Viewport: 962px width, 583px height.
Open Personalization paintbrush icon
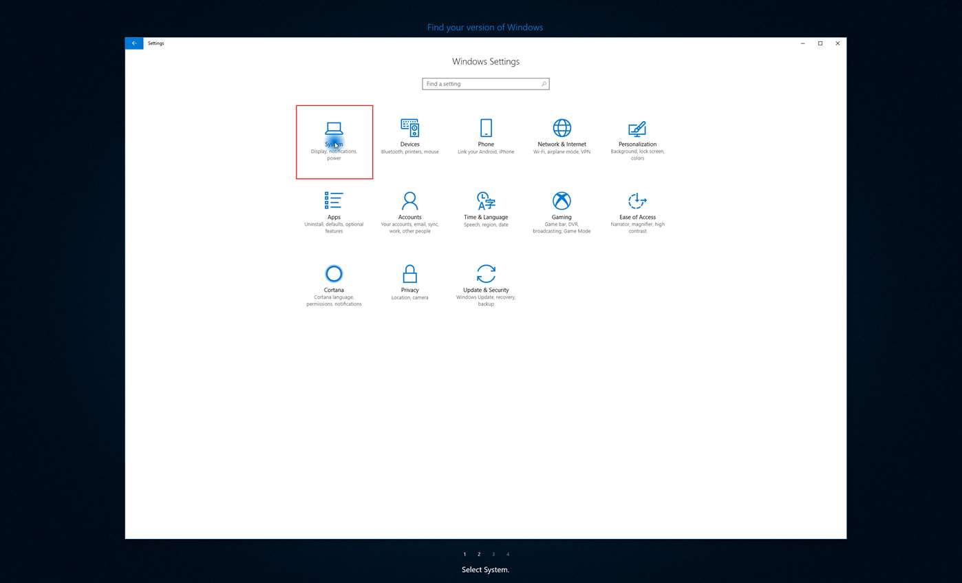[637, 129]
